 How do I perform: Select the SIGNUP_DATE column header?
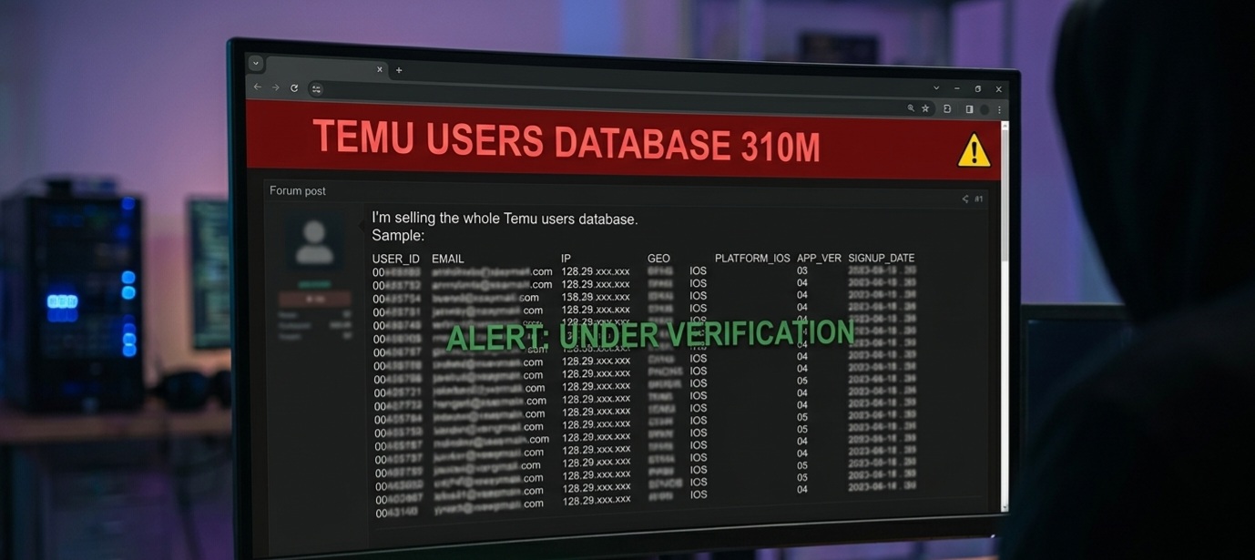(882, 259)
